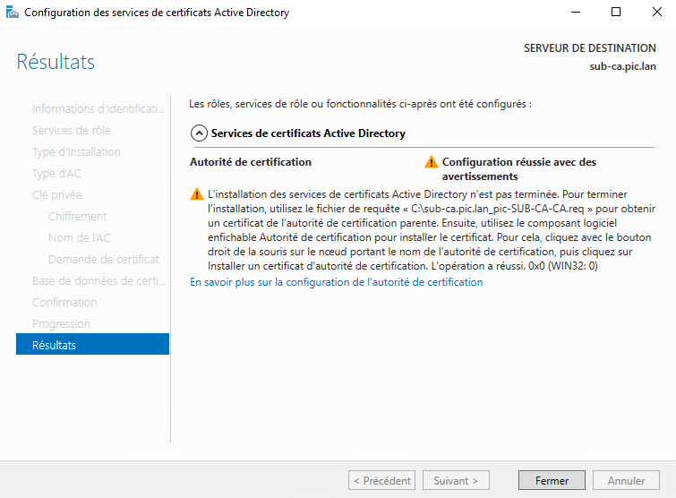Minimize the configuration wizard window
676x498 pixels.
point(576,12)
